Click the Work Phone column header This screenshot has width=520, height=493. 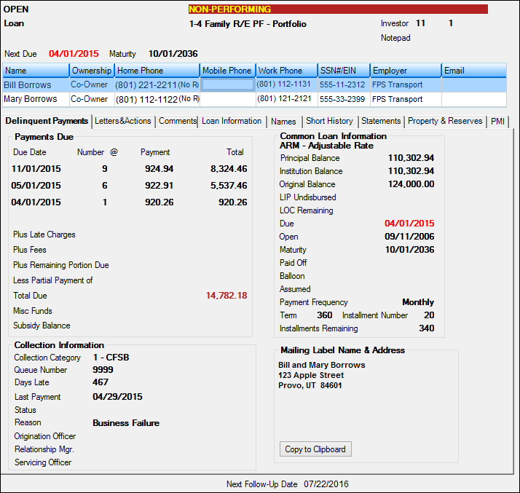coord(287,71)
